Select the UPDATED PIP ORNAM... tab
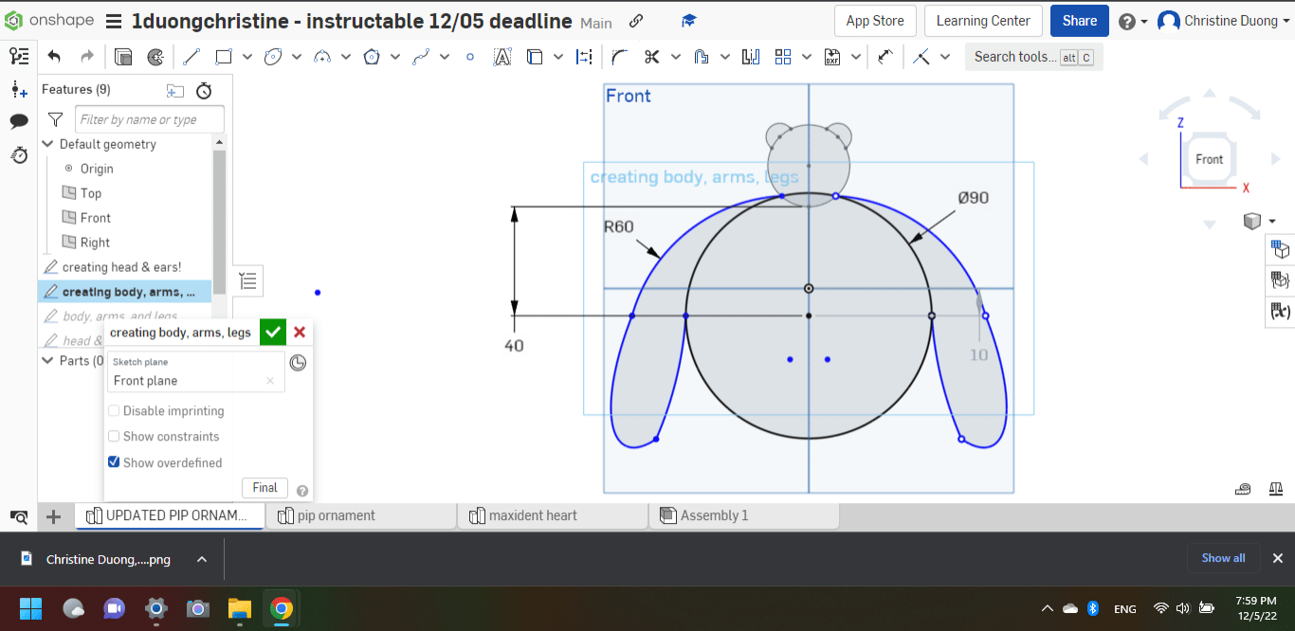This screenshot has height=631, width=1295. pyautogui.click(x=169, y=515)
